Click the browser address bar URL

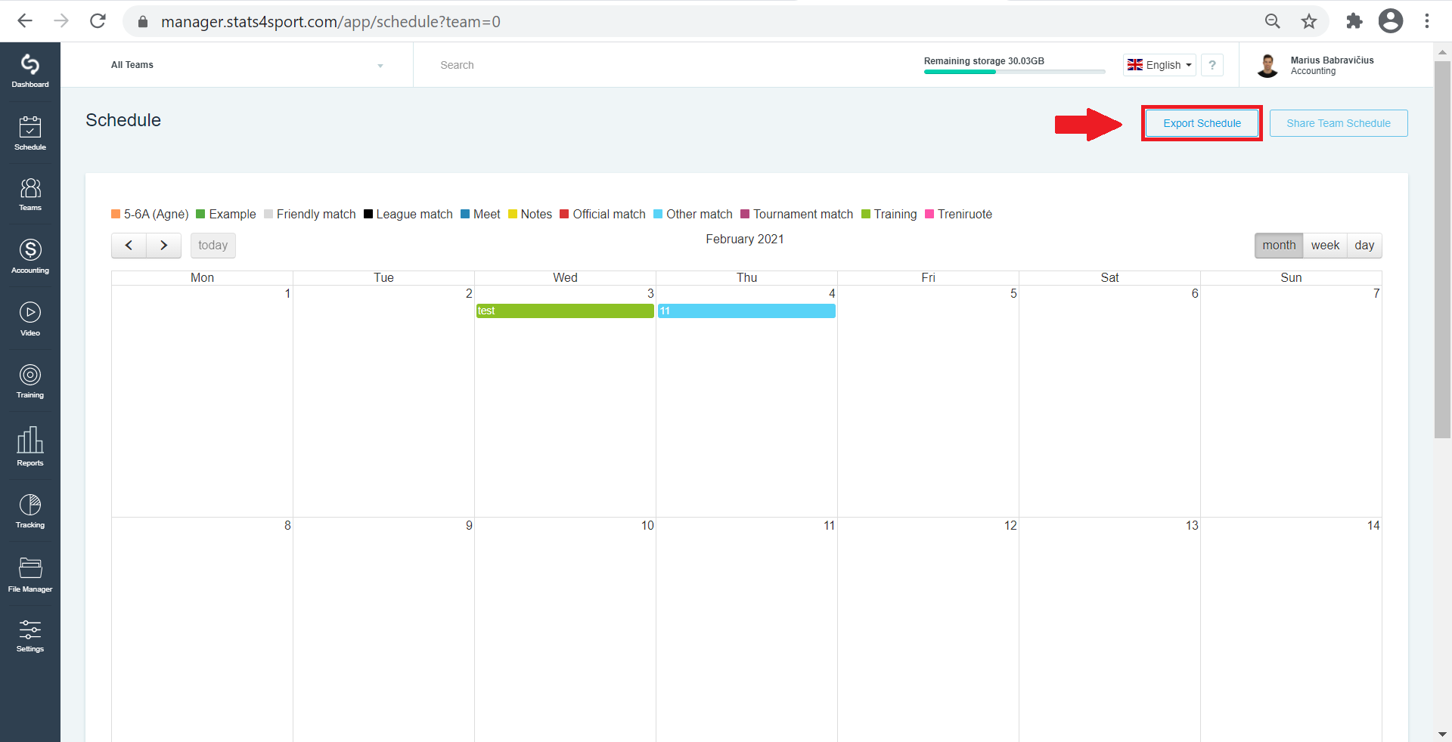(x=330, y=22)
